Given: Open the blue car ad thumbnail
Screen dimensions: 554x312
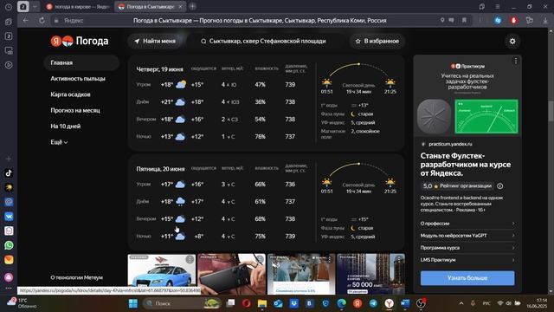Looking at the screenshot, I should [x=162, y=274].
